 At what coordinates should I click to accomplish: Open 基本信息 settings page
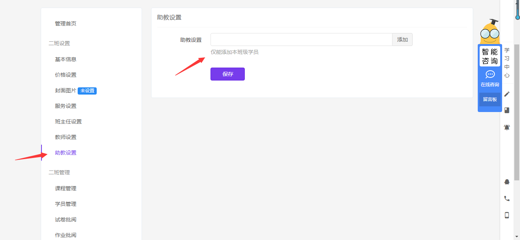coord(65,59)
